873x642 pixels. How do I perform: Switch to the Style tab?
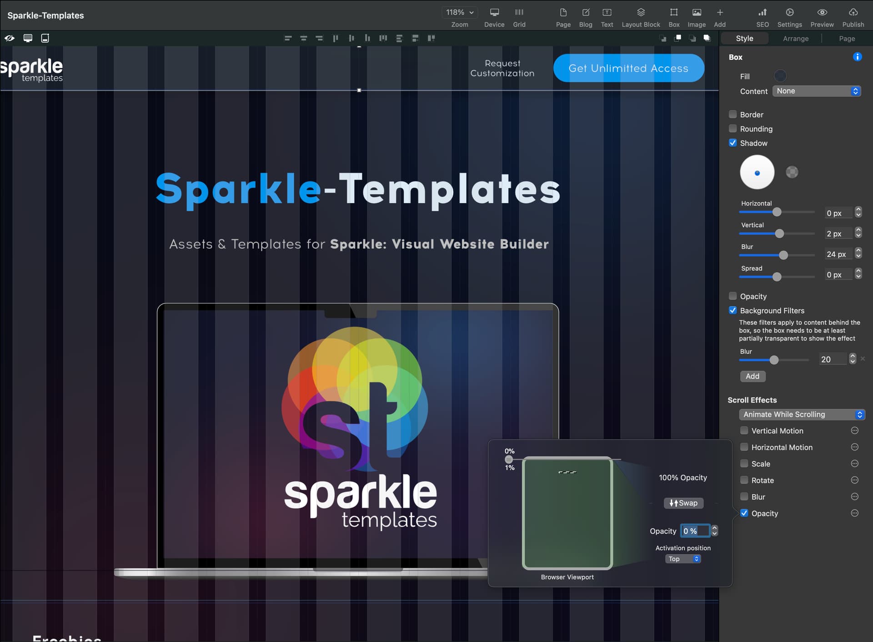tap(744, 39)
